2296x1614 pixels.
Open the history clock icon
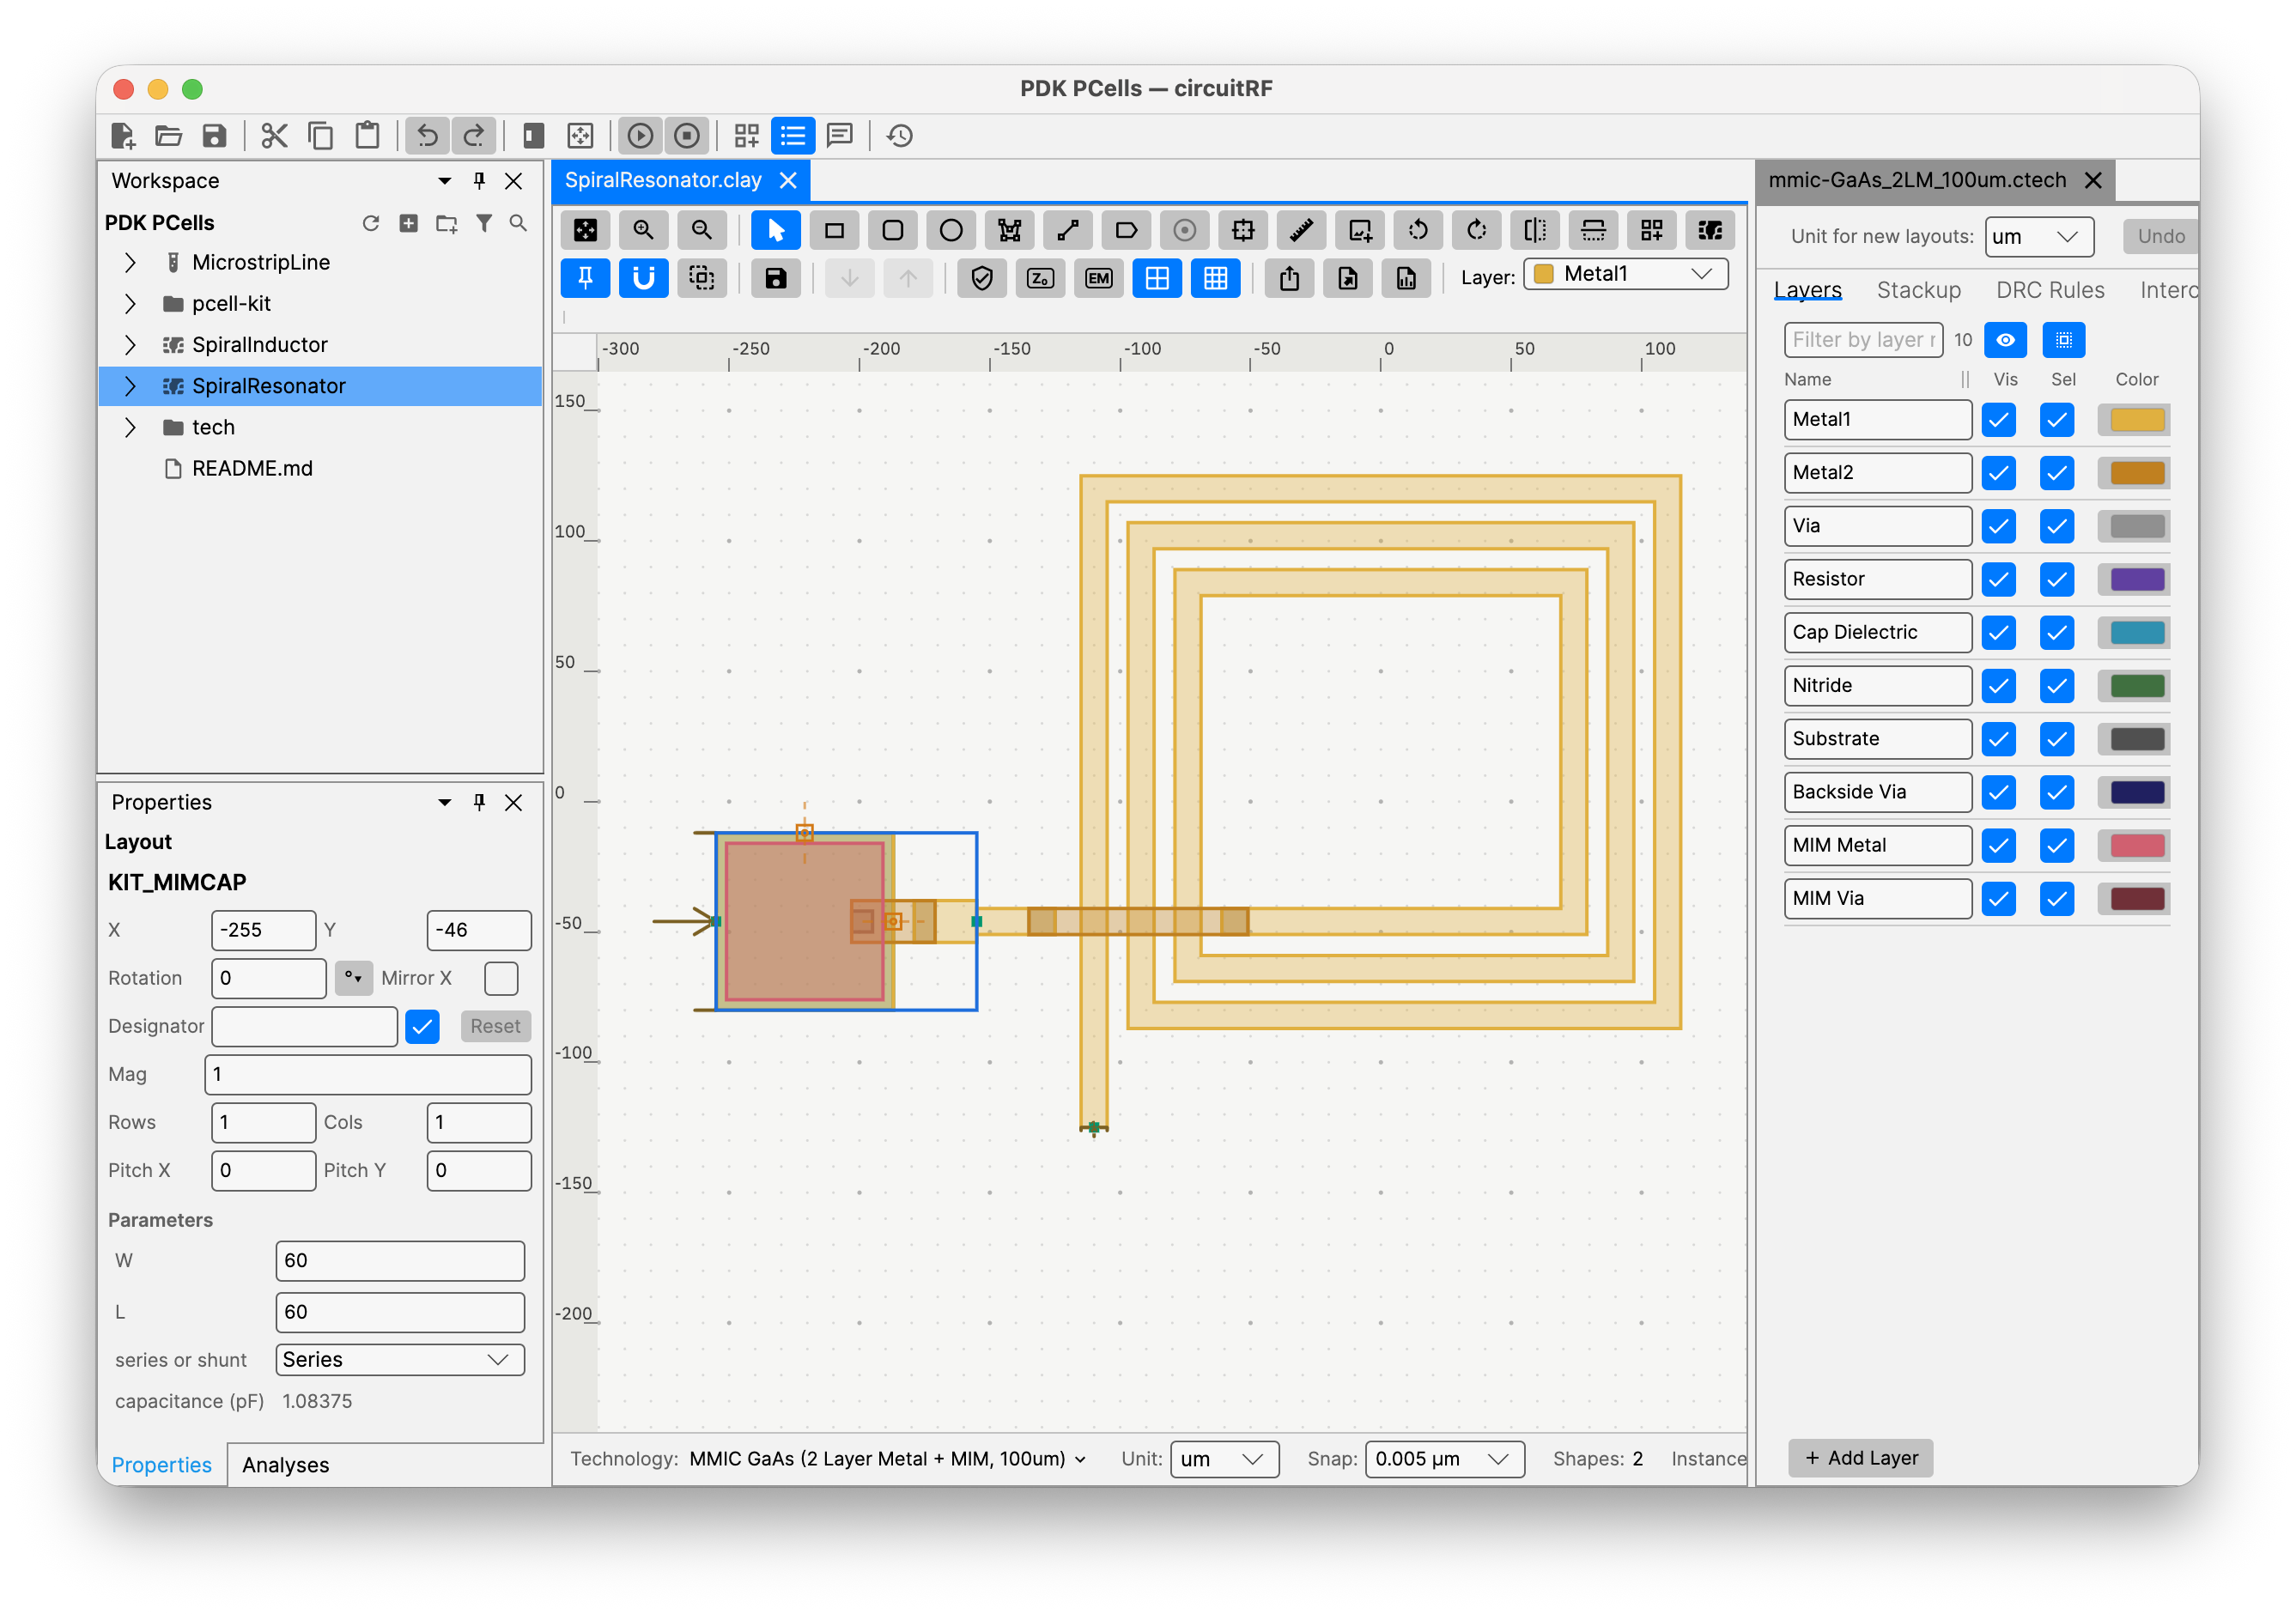click(900, 136)
